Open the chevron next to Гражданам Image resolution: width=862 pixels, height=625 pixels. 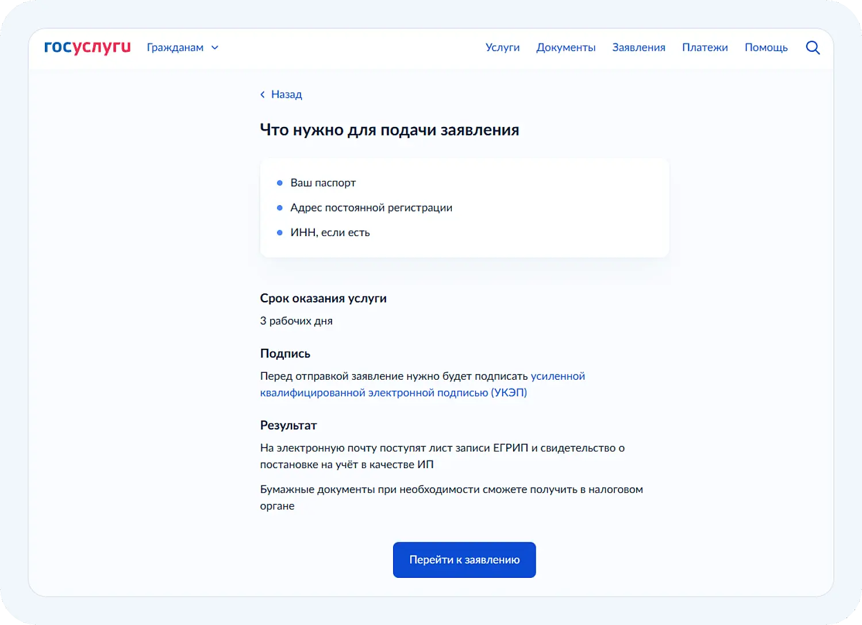pos(215,48)
